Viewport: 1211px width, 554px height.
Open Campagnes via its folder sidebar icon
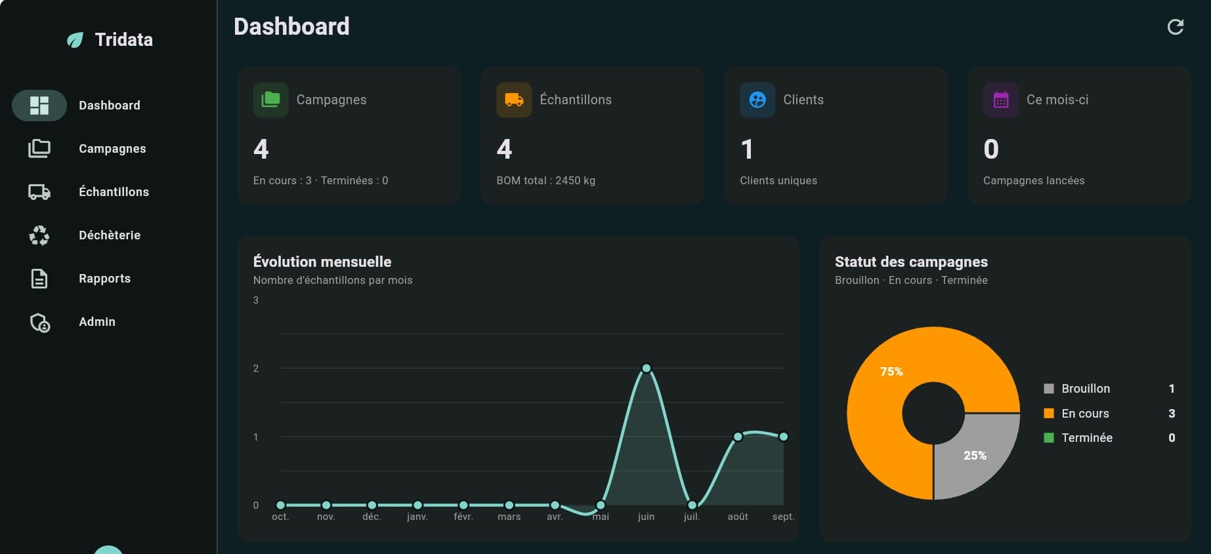click(x=39, y=149)
